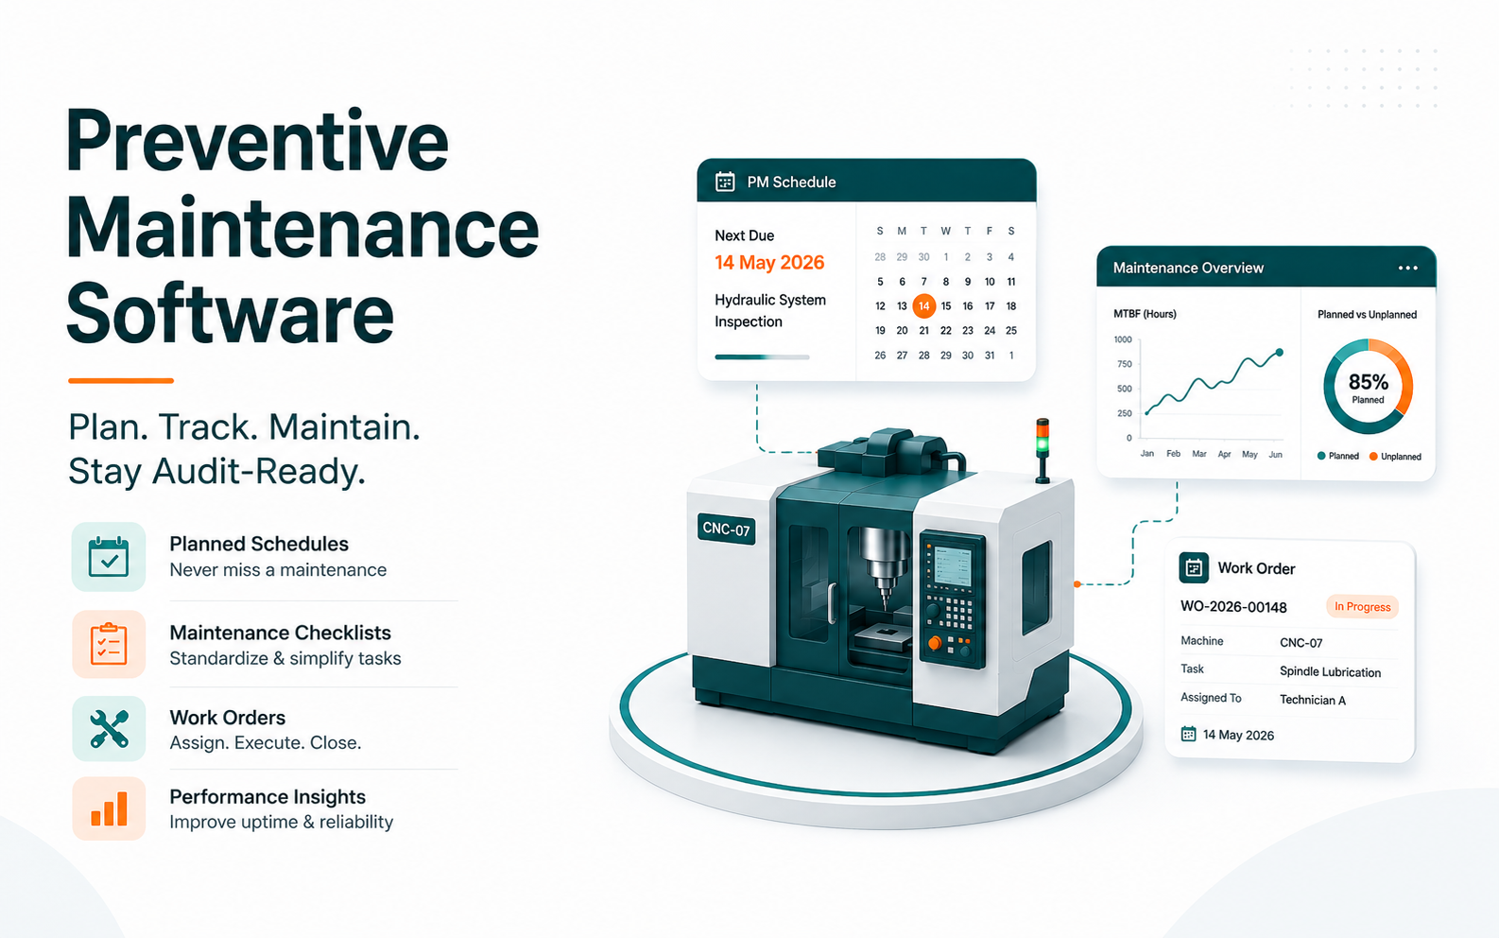Select day 22 in the PM Schedule calendar
The height and width of the screenshot is (938, 1499).
pos(945,330)
